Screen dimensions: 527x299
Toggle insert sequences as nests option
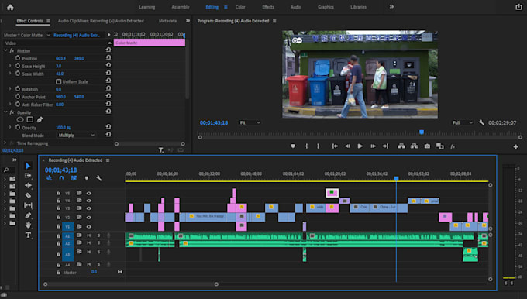point(50,178)
